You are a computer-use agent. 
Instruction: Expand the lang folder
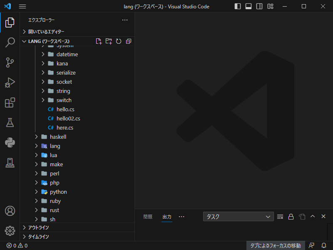(x=77, y=146)
